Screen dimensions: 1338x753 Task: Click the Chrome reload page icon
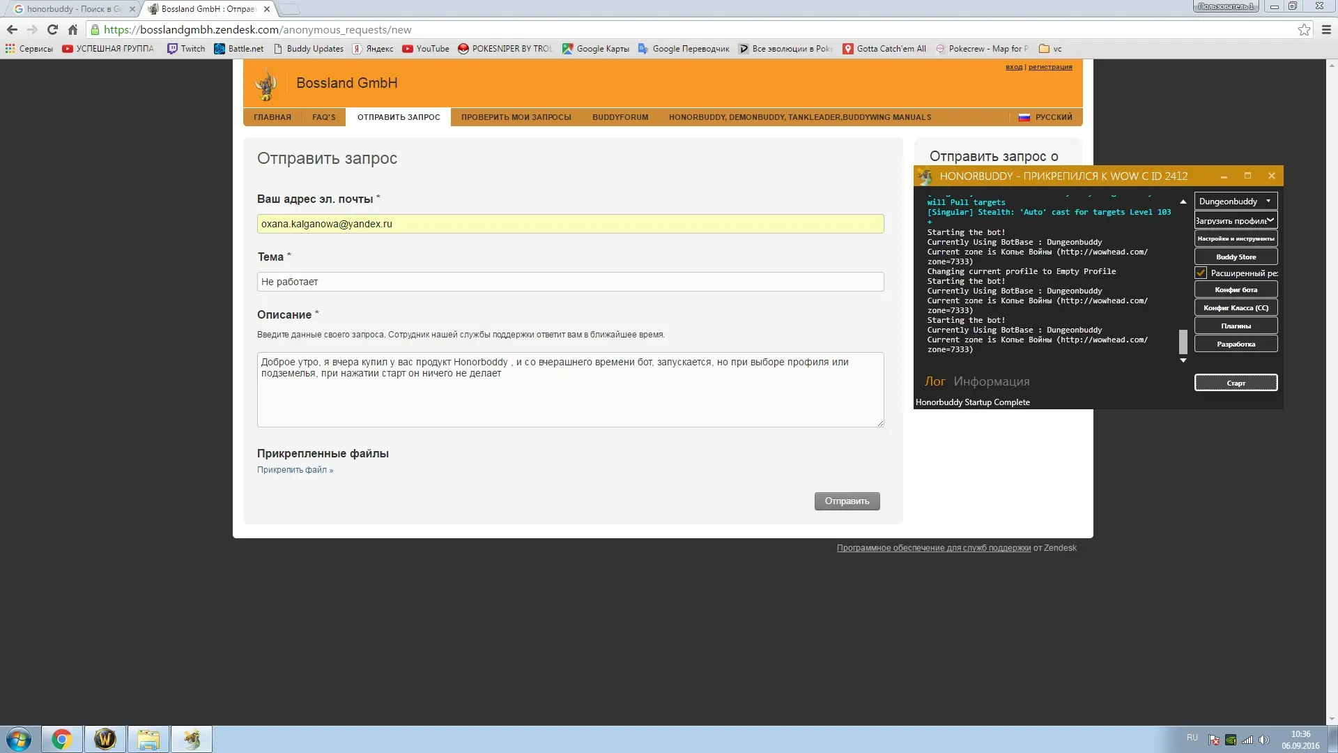[52, 29]
